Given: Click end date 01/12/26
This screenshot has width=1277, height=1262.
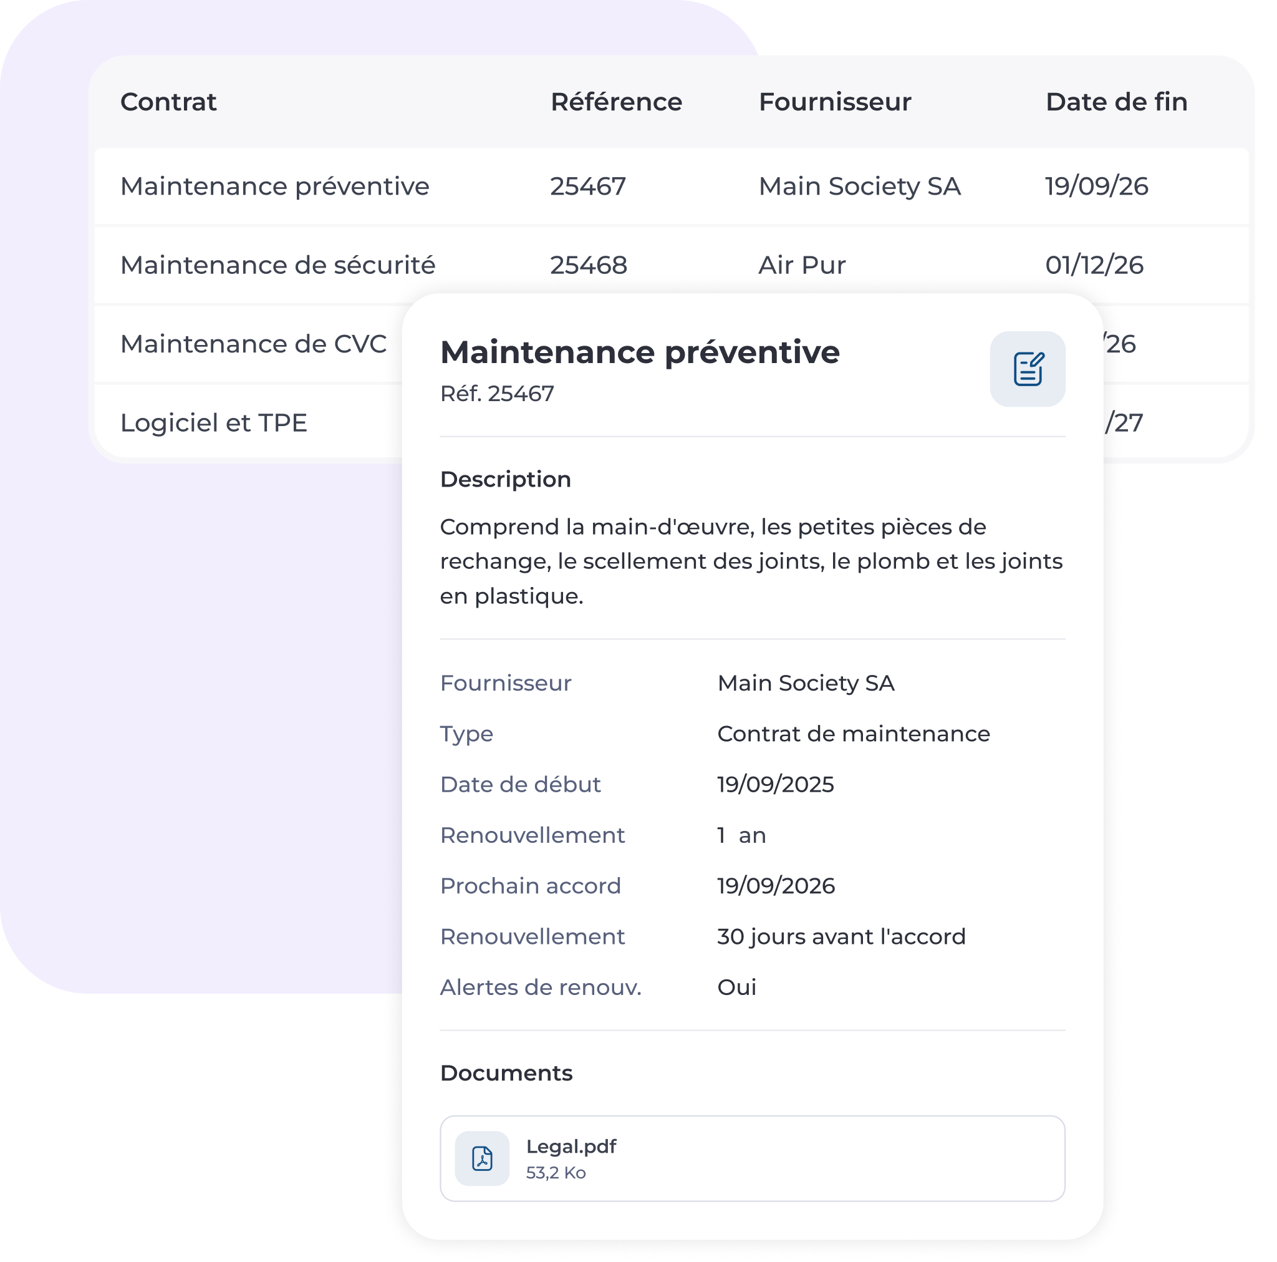Looking at the screenshot, I should (1094, 265).
